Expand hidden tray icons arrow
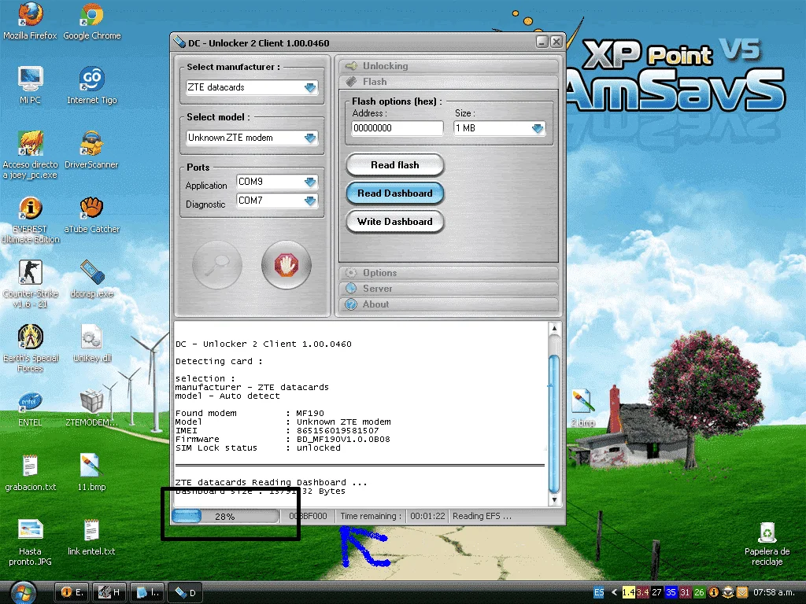Image resolution: width=806 pixels, height=604 pixels. (614, 592)
